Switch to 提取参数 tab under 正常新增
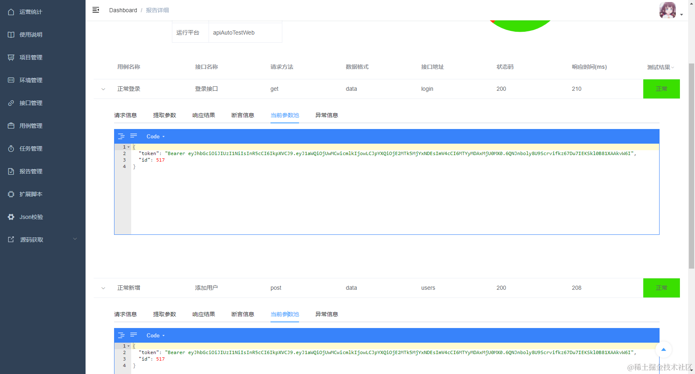Image resolution: width=695 pixels, height=374 pixels. tap(165, 314)
